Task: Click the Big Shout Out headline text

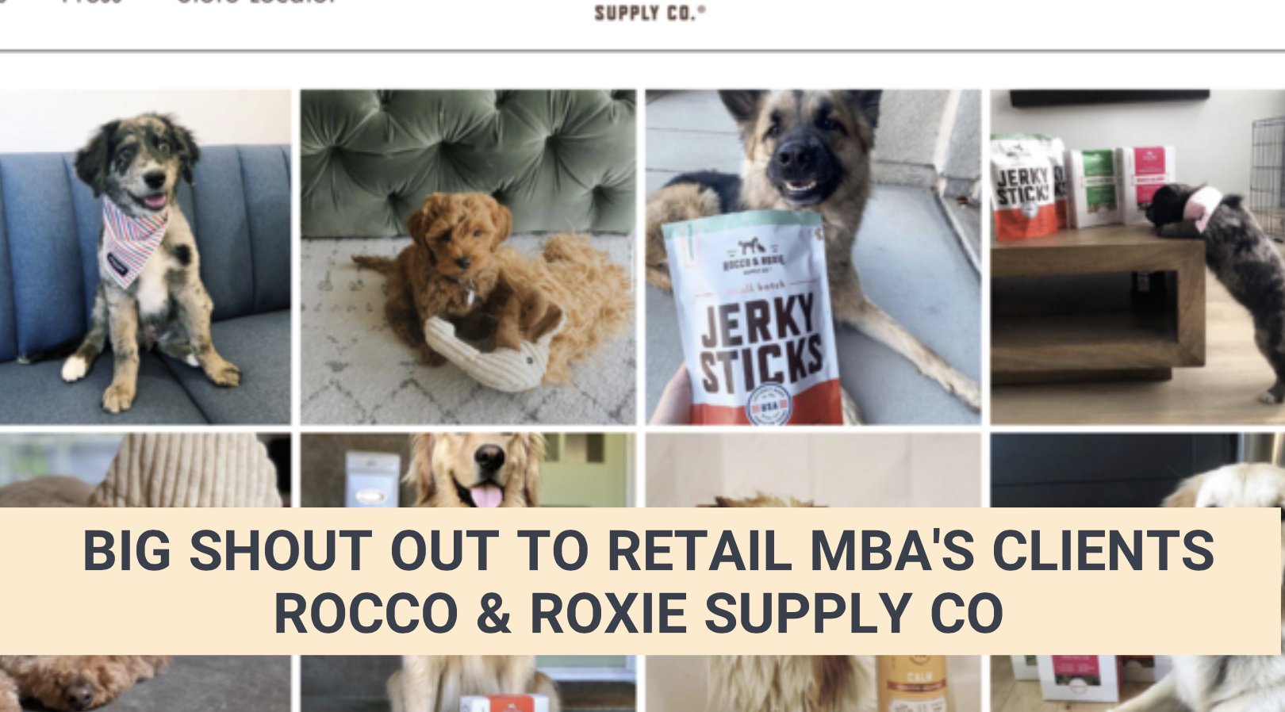Action: [x=648, y=550]
